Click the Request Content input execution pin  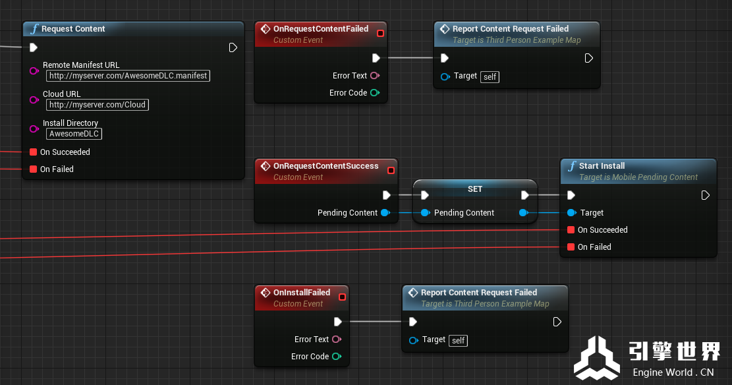[34, 47]
